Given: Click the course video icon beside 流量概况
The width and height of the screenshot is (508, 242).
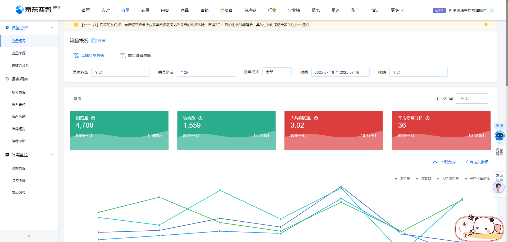Looking at the screenshot, I should point(94,41).
